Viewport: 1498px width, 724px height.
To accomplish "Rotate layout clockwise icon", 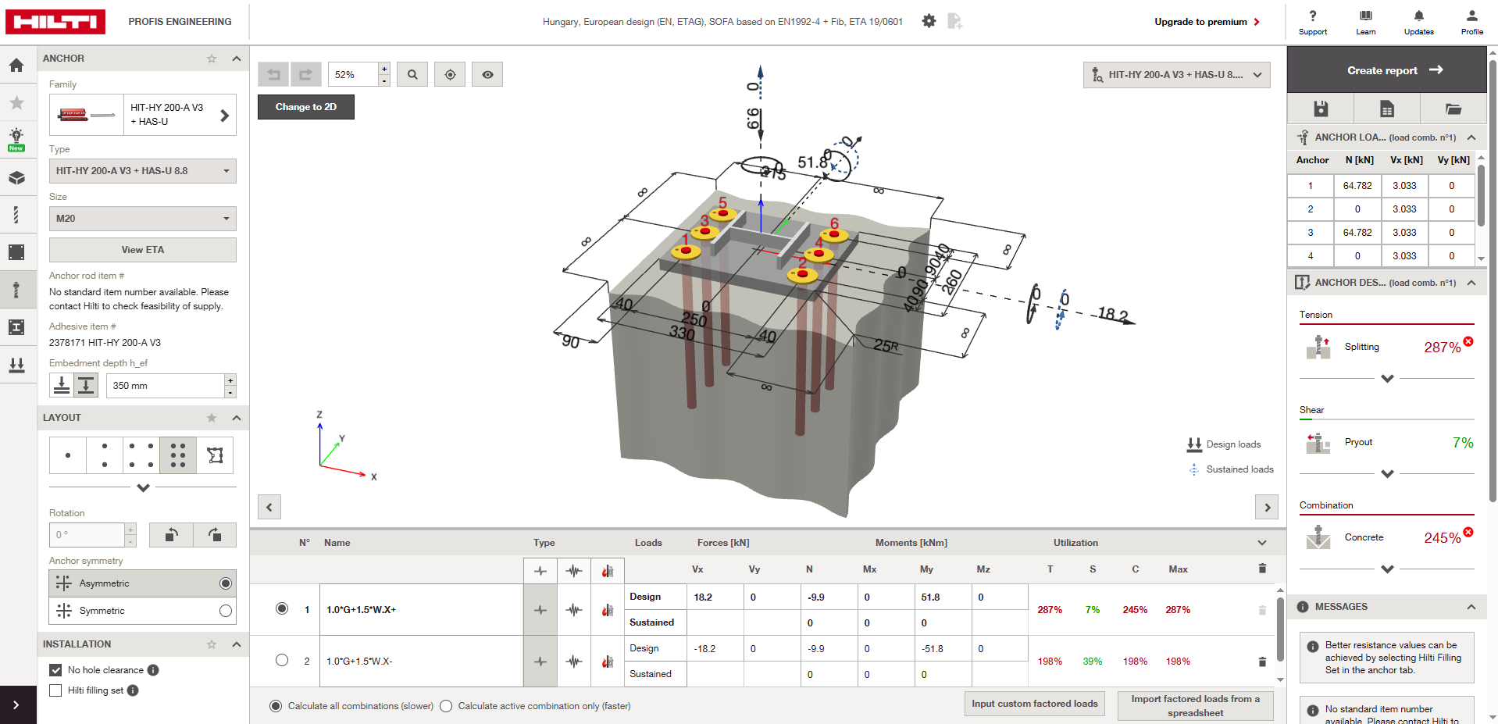I will click(215, 535).
